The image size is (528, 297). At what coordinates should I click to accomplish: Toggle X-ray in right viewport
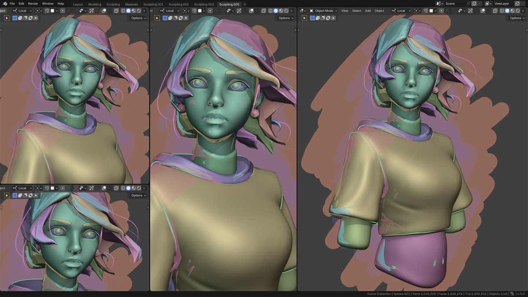point(495,11)
